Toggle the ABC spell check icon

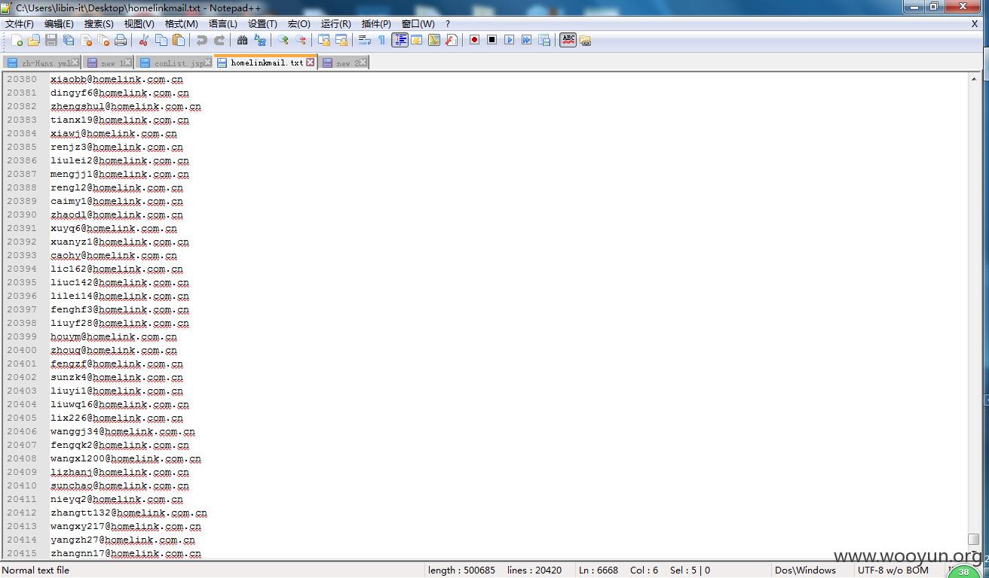point(568,40)
